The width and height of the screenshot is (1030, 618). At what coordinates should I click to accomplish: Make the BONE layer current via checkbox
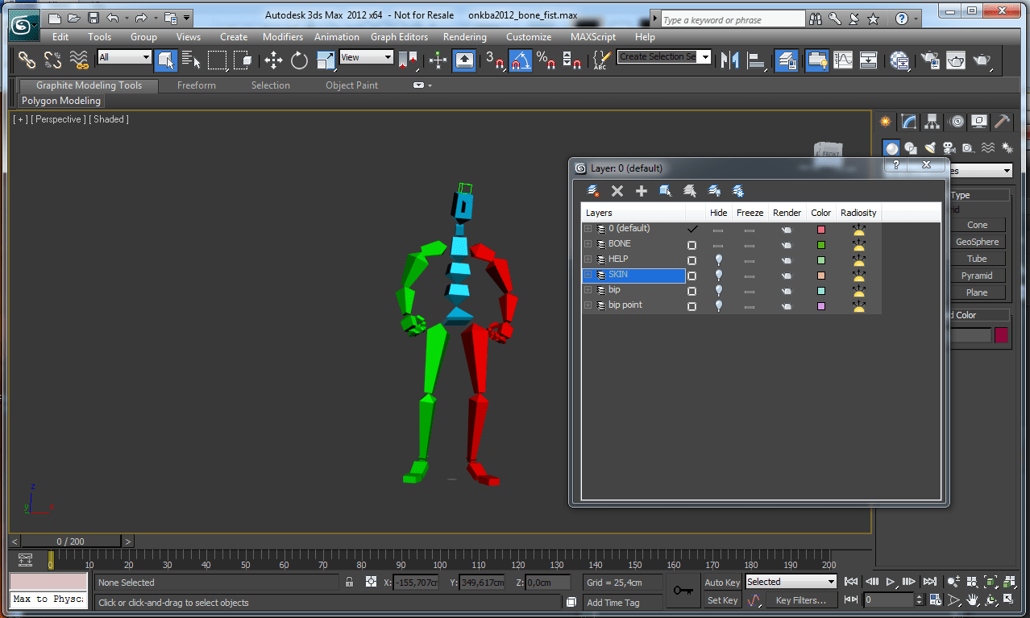[x=692, y=244]
